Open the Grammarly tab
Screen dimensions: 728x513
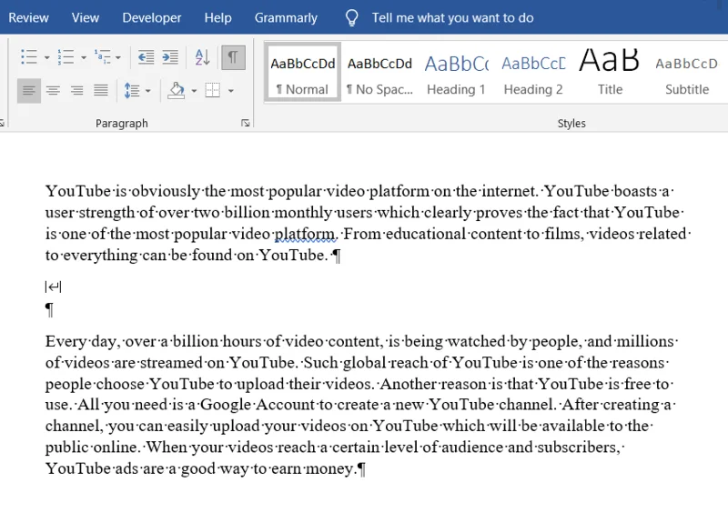[x=286, y=17]
